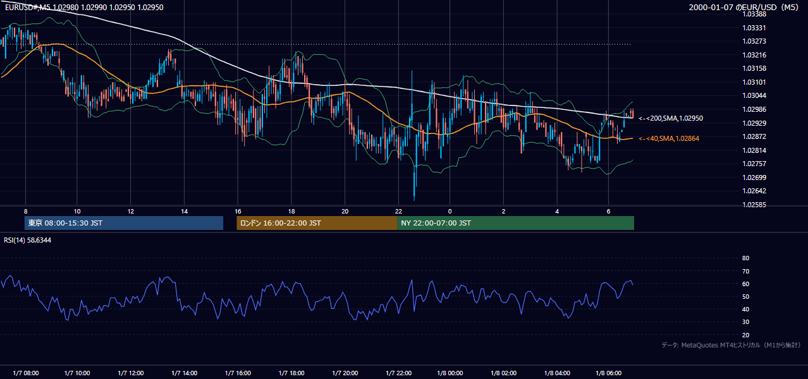Click the 1/7 22:00 time label

pos(398,373)
